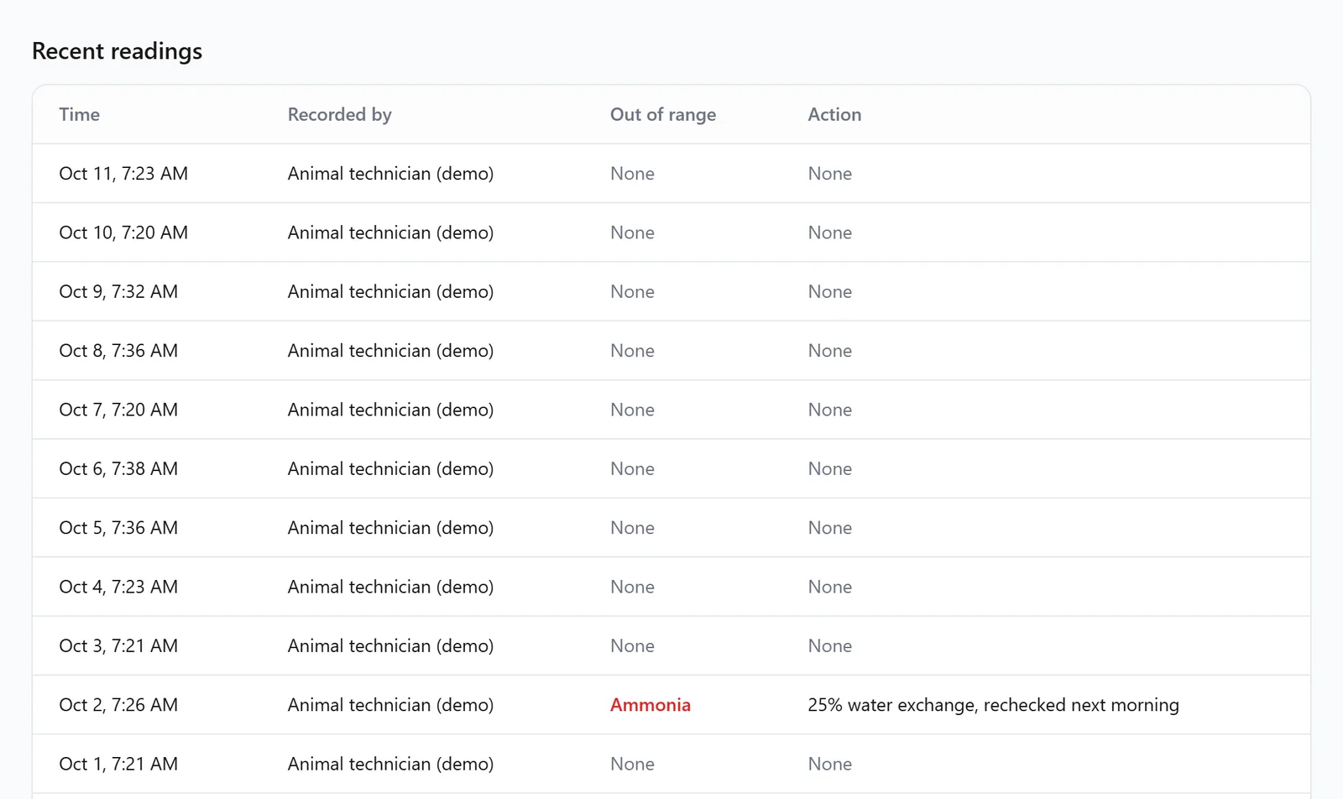Select the Oct 3, 7:21 AM reading
Screen dimensions: 1343x799
(x=671, y=645)
